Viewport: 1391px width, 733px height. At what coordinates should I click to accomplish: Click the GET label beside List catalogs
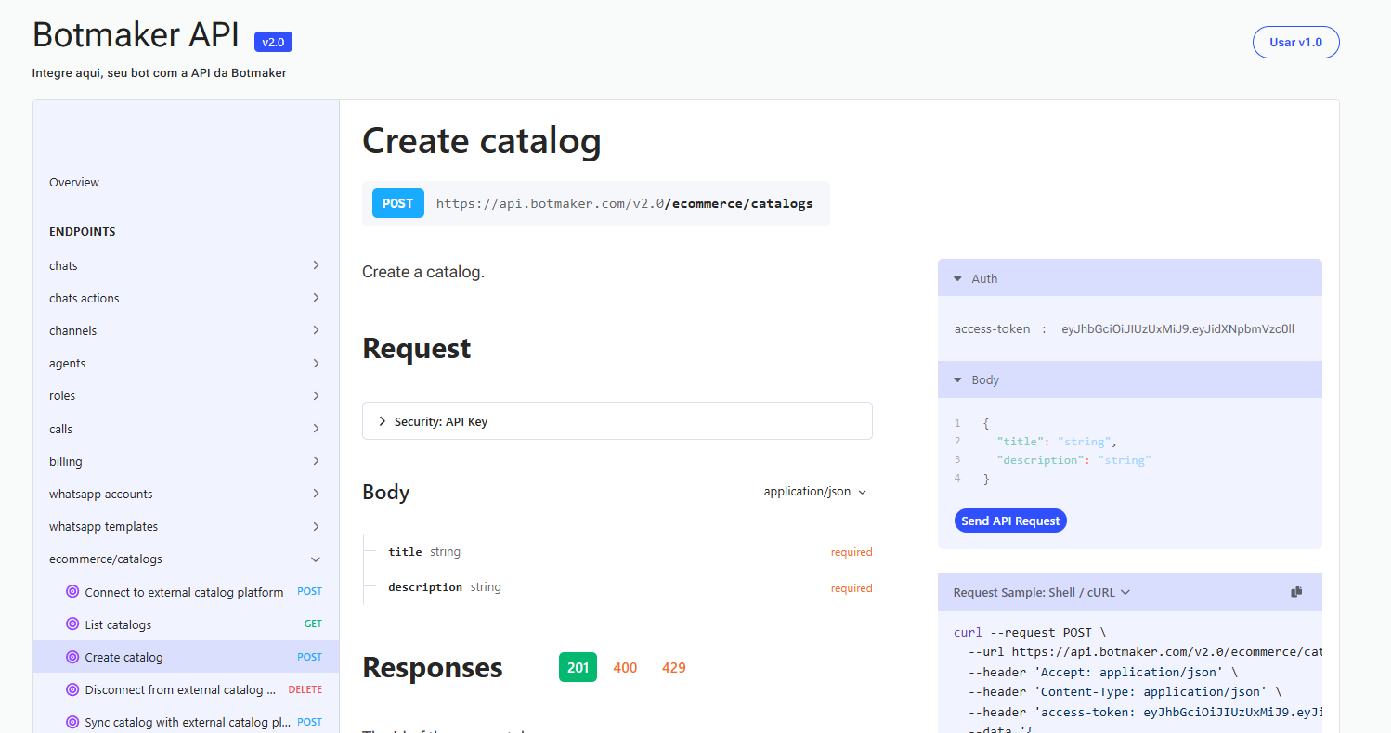313,624
